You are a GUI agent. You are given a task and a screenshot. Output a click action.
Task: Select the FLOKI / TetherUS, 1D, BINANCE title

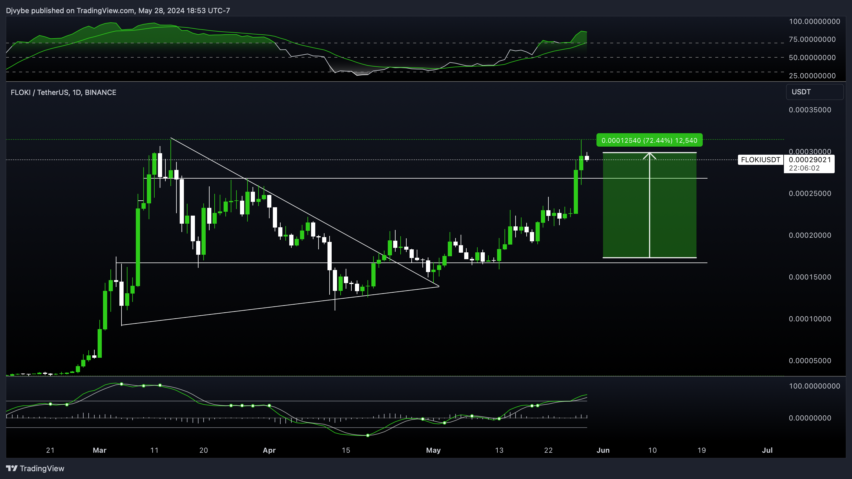pos(64,92)
